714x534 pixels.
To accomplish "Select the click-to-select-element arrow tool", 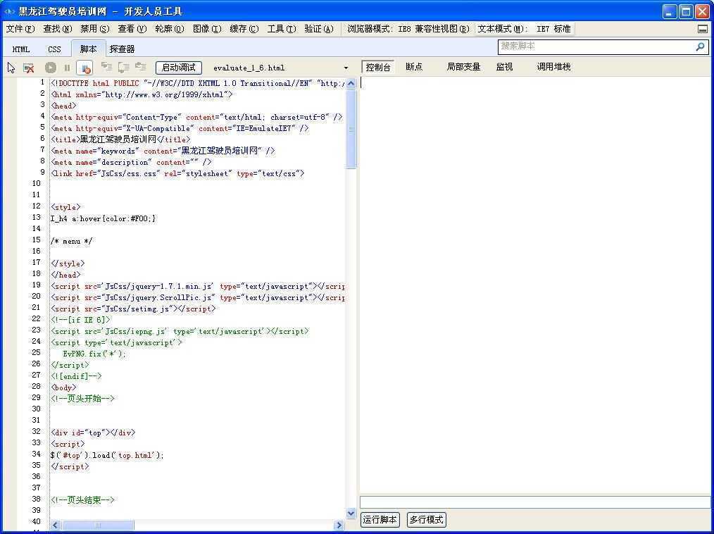I will (11, 68).
